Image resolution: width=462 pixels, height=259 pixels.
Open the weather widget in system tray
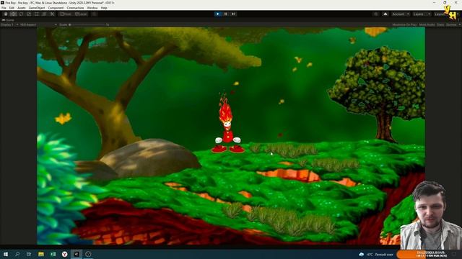tap(377, 254)
